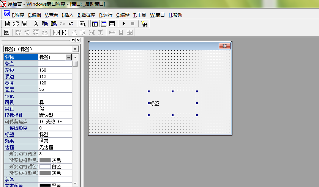Screen dimensions: 319x187
Task: Click the Undo arrow toolbar icon
Action: pos(71,24)
